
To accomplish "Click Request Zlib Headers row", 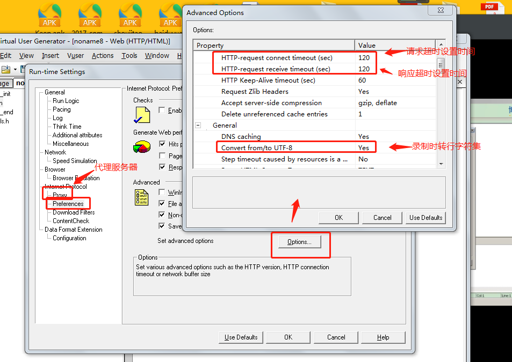I will (315, 92).
